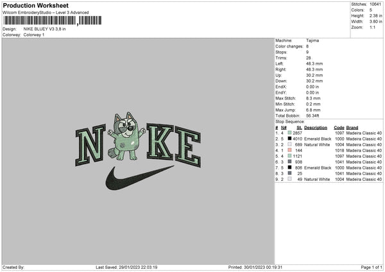Click the Created By footer label

pyautogui.click(x=13, y=268)
